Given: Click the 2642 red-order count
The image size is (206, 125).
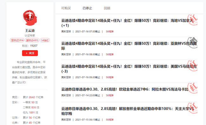Looking at the screenshot, I should (x=32, y=97).
